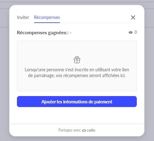Click the Récompenses gagnées heading
This screenshot has width=154, height=141.
(43, 33)
